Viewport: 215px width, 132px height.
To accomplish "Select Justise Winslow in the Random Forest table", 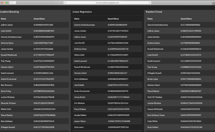I will (x=154, y=103).
